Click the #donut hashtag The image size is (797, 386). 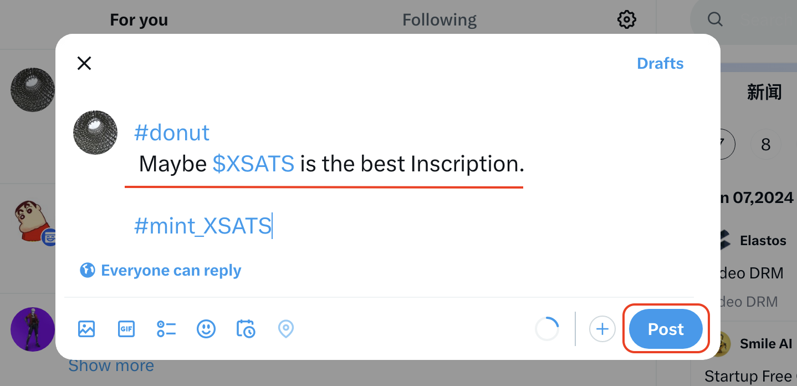pyautogui.click(x=172, y=133)
